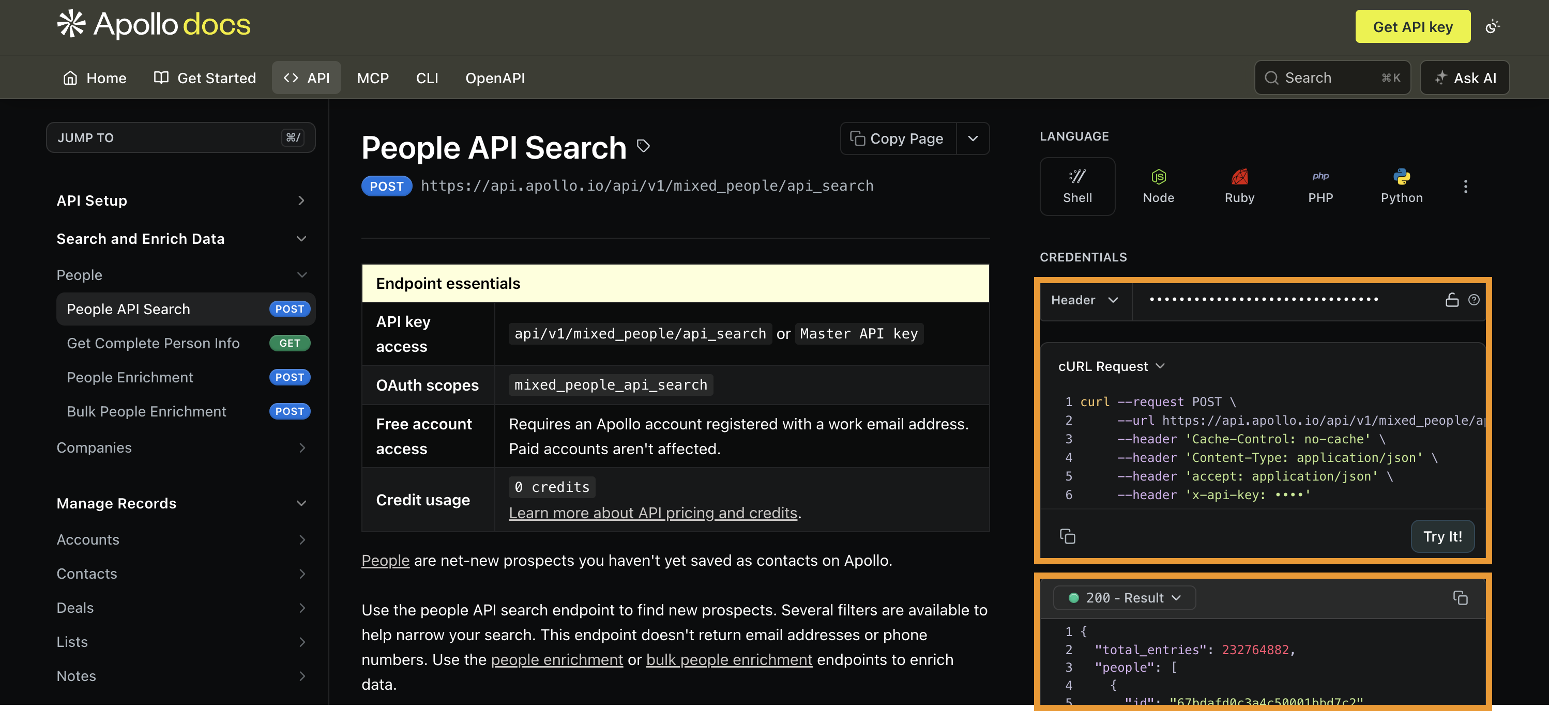Expand the Notes subsection

pos(181,676)
